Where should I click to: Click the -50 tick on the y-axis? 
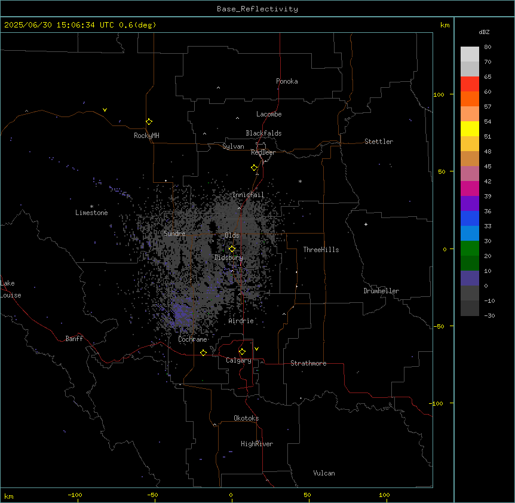(x=439, y=326)
